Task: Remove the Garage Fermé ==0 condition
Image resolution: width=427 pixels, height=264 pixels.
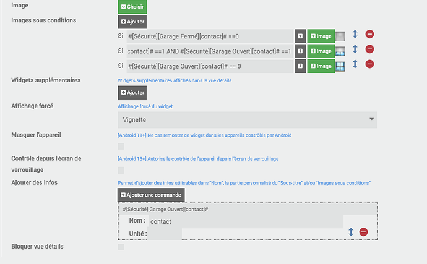Action: (370, 35)
